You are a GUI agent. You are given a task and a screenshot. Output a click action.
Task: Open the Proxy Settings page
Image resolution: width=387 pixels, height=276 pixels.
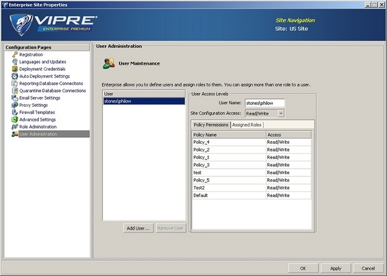(33, 105)
